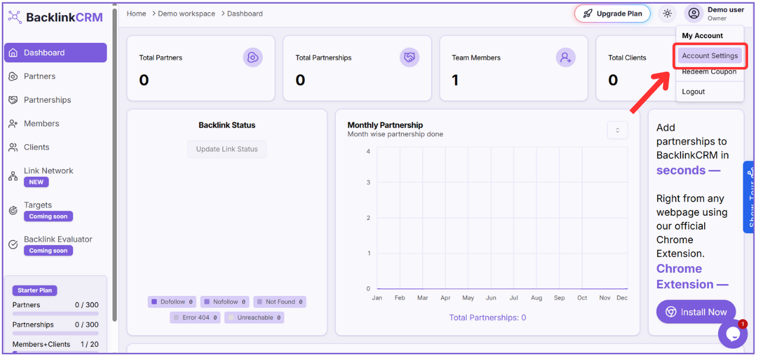
Task: Click the Upgrade Plan button
Action: (612, 14)
